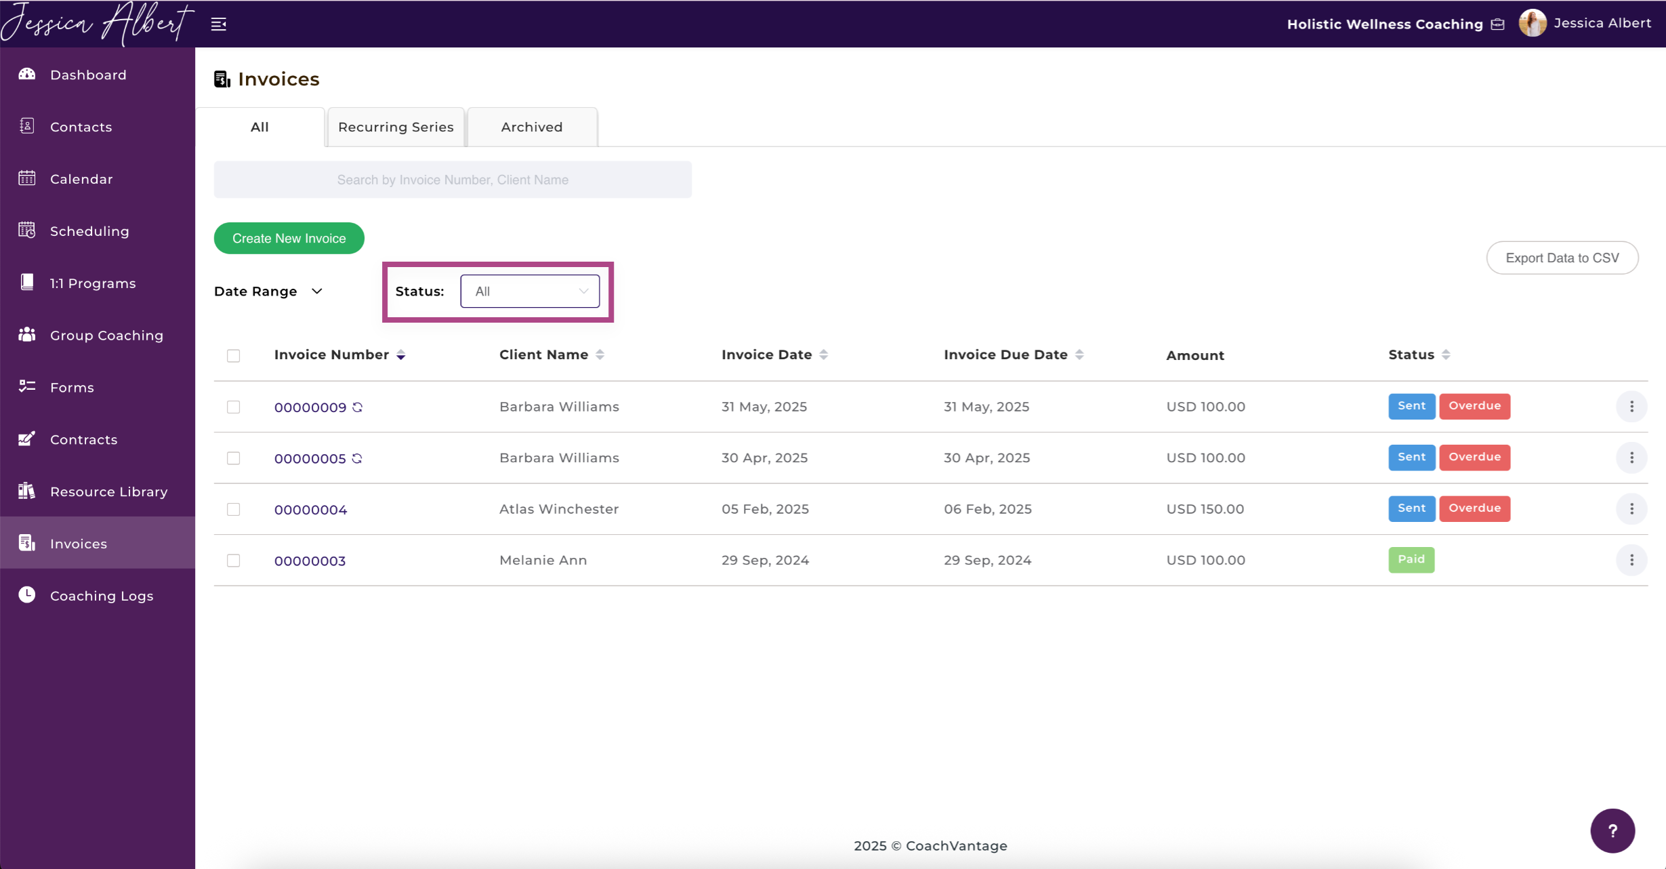
Task: Click the Resource Library sidebar icon
Action: pos(27,491)
